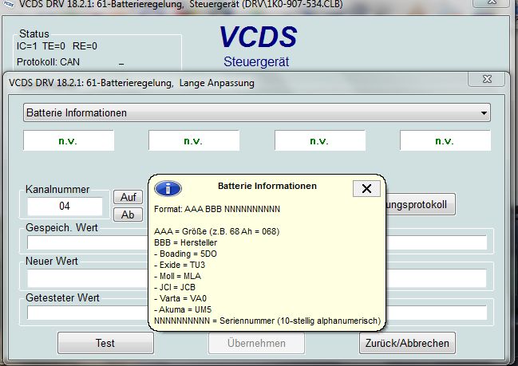Click the 'Moll = MLA' line in popup
Screen dimensions: 518x366
[x=178, y=276]
